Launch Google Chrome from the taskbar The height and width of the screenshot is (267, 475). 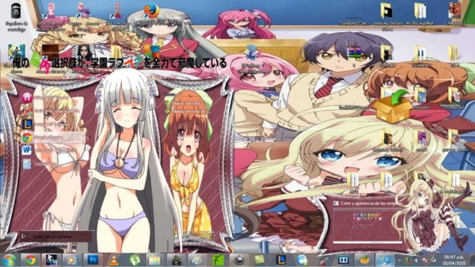pyautogui.click(x=30, y=260)
